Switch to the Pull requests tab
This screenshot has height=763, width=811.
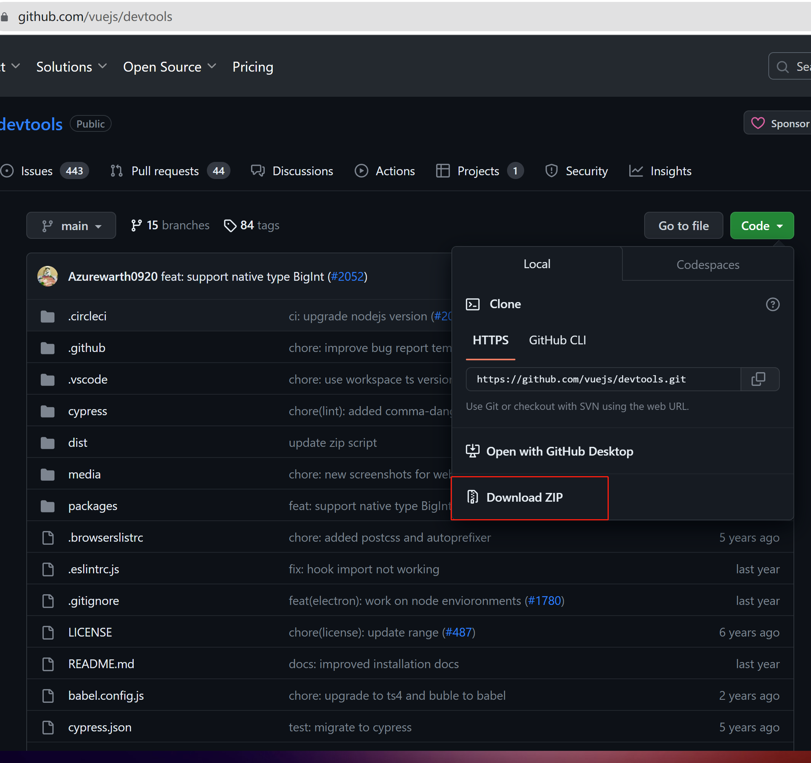170,171
